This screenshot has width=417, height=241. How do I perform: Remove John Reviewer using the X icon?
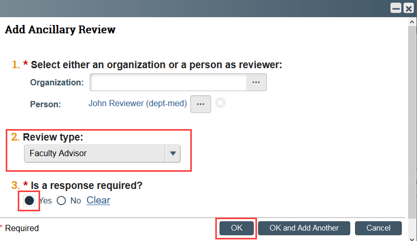tap(220, 103)
